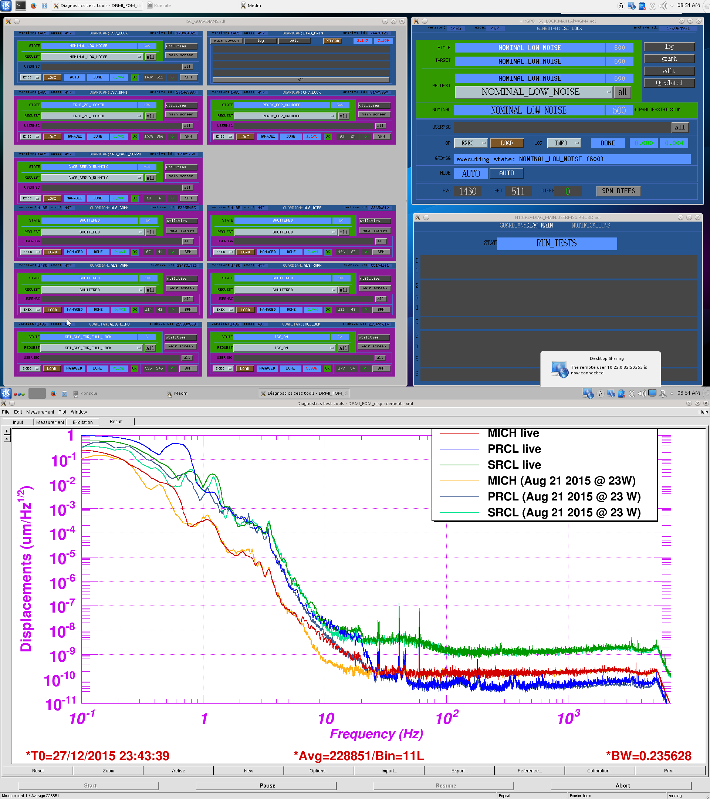Toggle the LOAD button in ISC_LOCK main panel

506,143
